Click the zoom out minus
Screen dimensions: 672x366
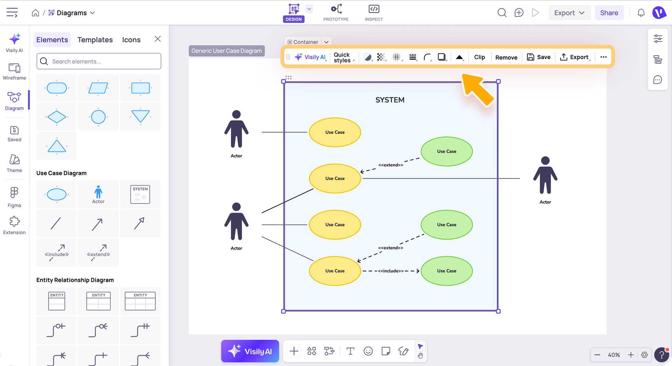coord(597,355)
